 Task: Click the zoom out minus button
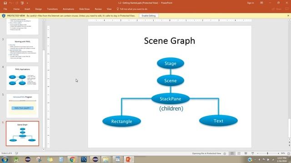258,153
